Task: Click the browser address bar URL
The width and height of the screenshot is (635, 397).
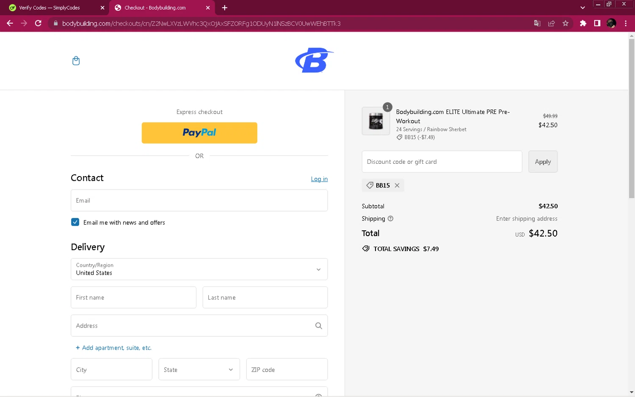Action: point(201,23)
